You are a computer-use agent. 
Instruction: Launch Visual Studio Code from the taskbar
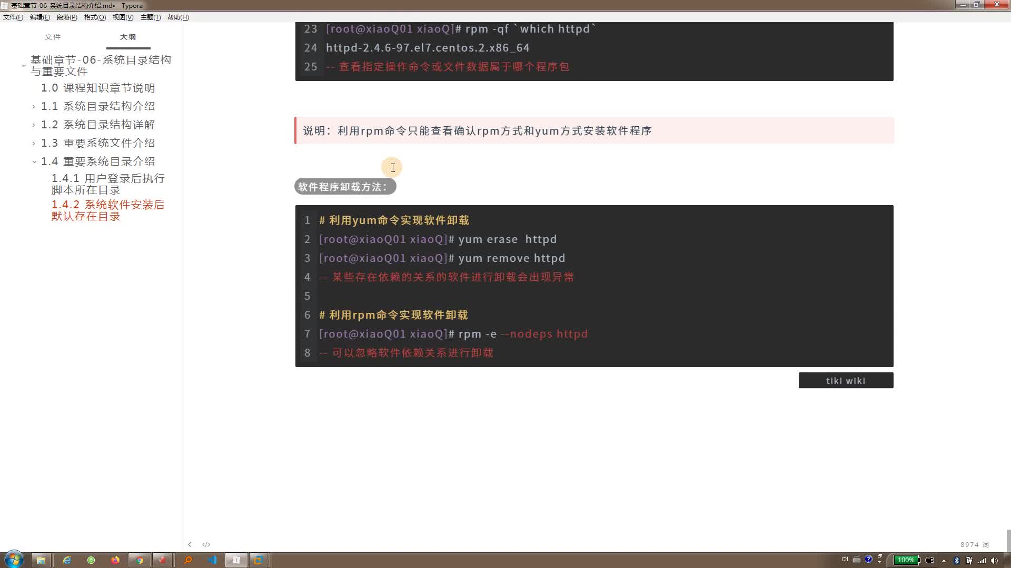[212, 560]
